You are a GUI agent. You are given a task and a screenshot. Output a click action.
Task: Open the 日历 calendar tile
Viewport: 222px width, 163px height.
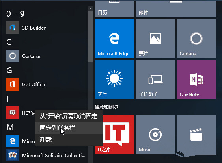(x=114, y=9)
